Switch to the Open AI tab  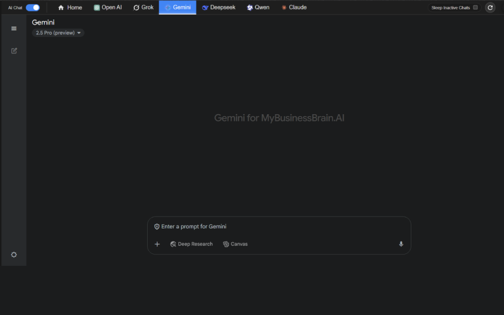(x=108, y=7)
